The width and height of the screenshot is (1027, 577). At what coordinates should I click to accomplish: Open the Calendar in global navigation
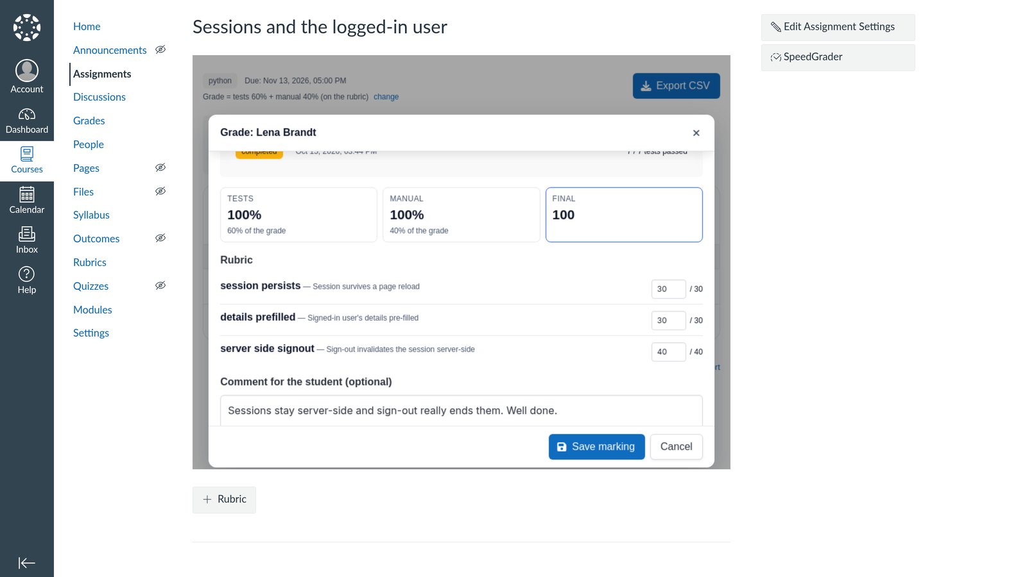pos(27,201)
